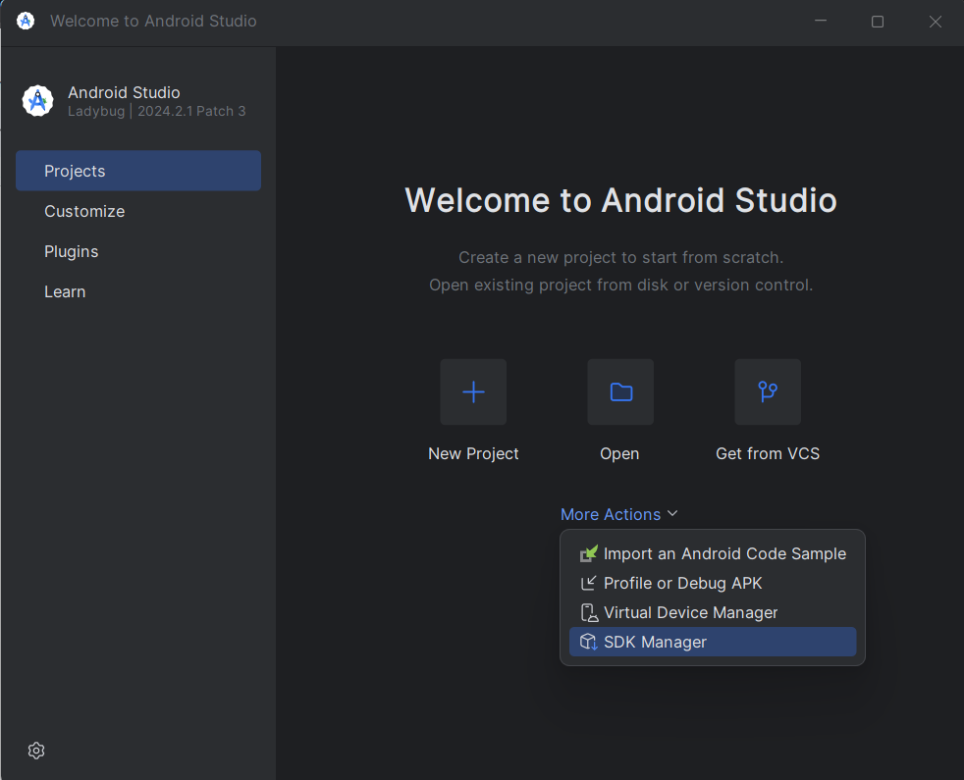Select SDK Manager from the menu

pyautogui.click(x=655, y=642)
